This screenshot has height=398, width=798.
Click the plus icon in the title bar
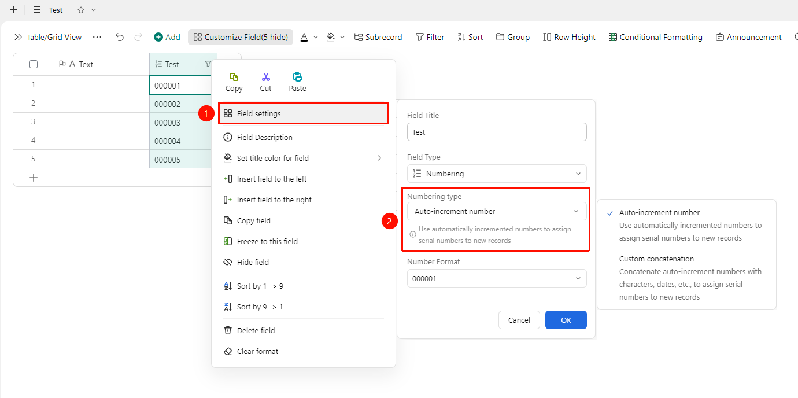[x=14, y=10]
